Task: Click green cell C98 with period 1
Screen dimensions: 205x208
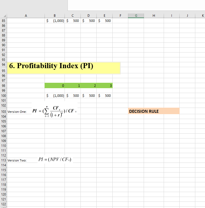Action: pyautogui.click(x=73, y=85)
